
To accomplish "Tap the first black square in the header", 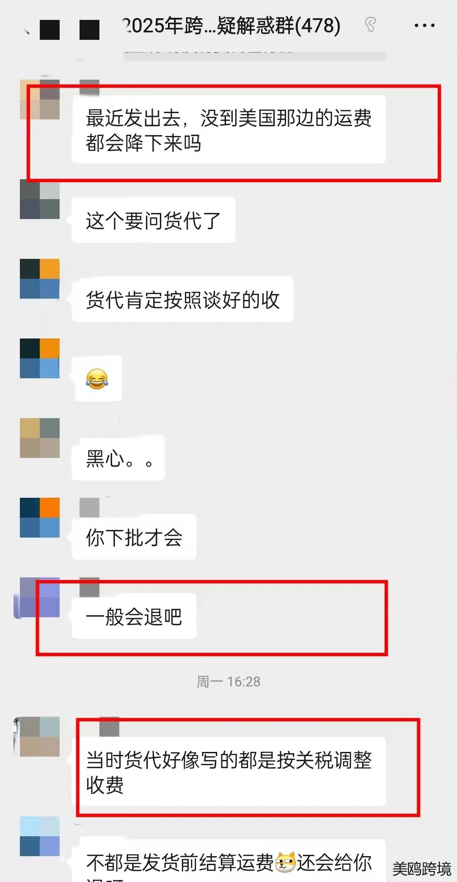I will click(50, 30).
